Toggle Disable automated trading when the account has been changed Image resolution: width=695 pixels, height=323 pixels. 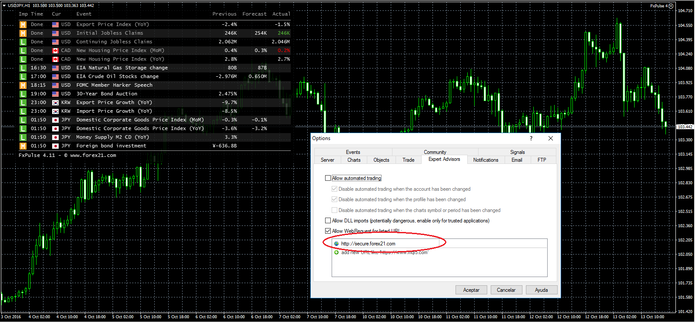(334, 189)
